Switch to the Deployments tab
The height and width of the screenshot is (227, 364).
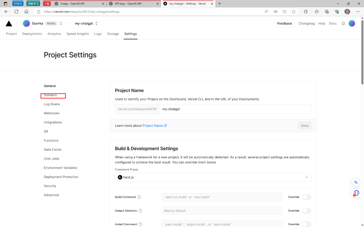tap(32, 34)
